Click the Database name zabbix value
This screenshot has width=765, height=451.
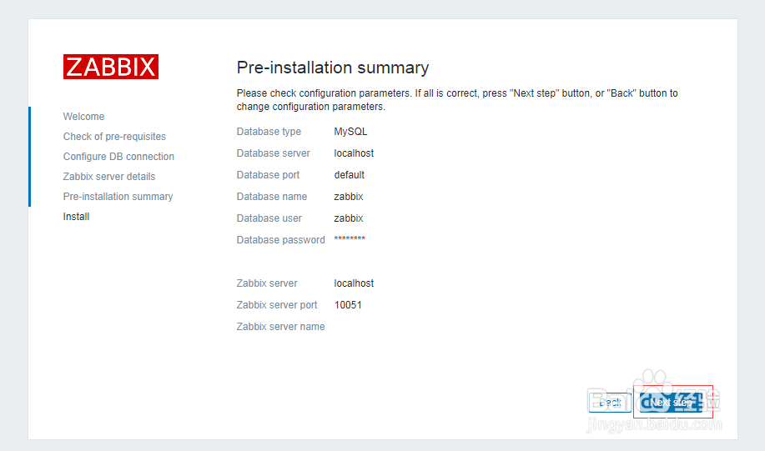coord(348,197)
